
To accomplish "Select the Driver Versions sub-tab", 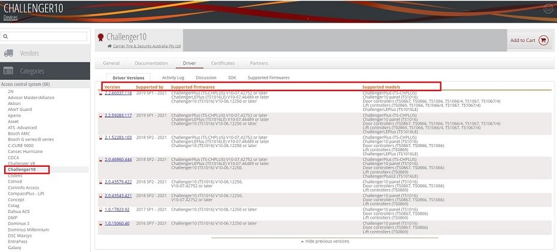I will point(128,78).
